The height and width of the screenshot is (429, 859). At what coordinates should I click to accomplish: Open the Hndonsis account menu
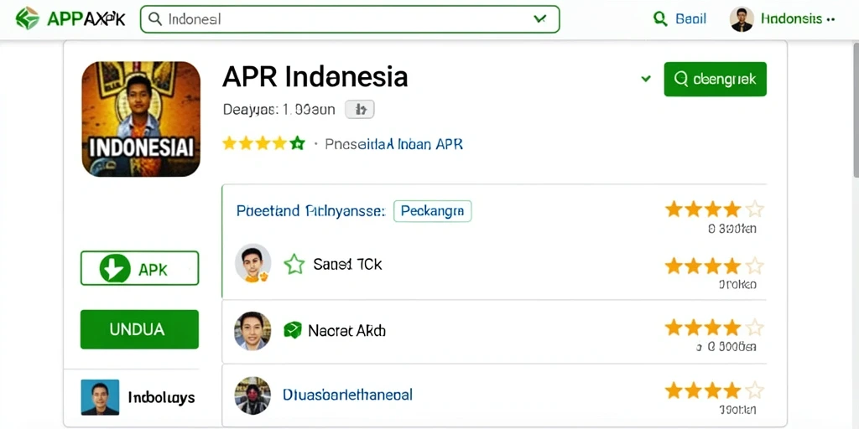click(798, 19)
